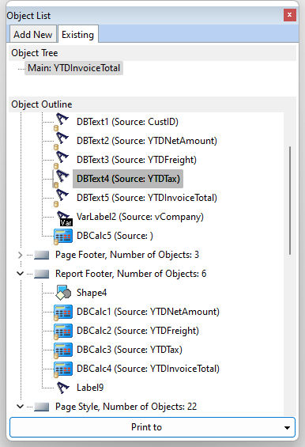Click the VarLabel2 variable label icon
305x447 pixels.
64,218
